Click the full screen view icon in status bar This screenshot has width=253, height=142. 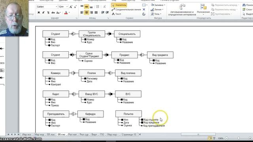[214, 138]
